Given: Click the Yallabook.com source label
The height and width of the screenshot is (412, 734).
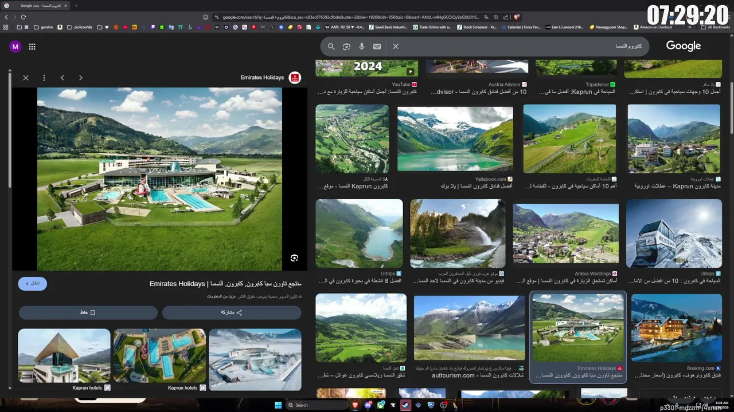Looking at the screenshot, I should [490, 179].
